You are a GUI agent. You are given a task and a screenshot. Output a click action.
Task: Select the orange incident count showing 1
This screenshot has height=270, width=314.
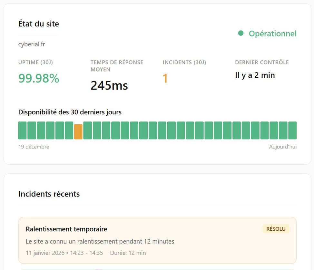165,78
